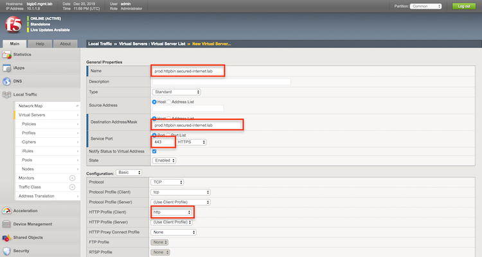
Task: Switch to the About tab
Action: (x=65, y=44)
